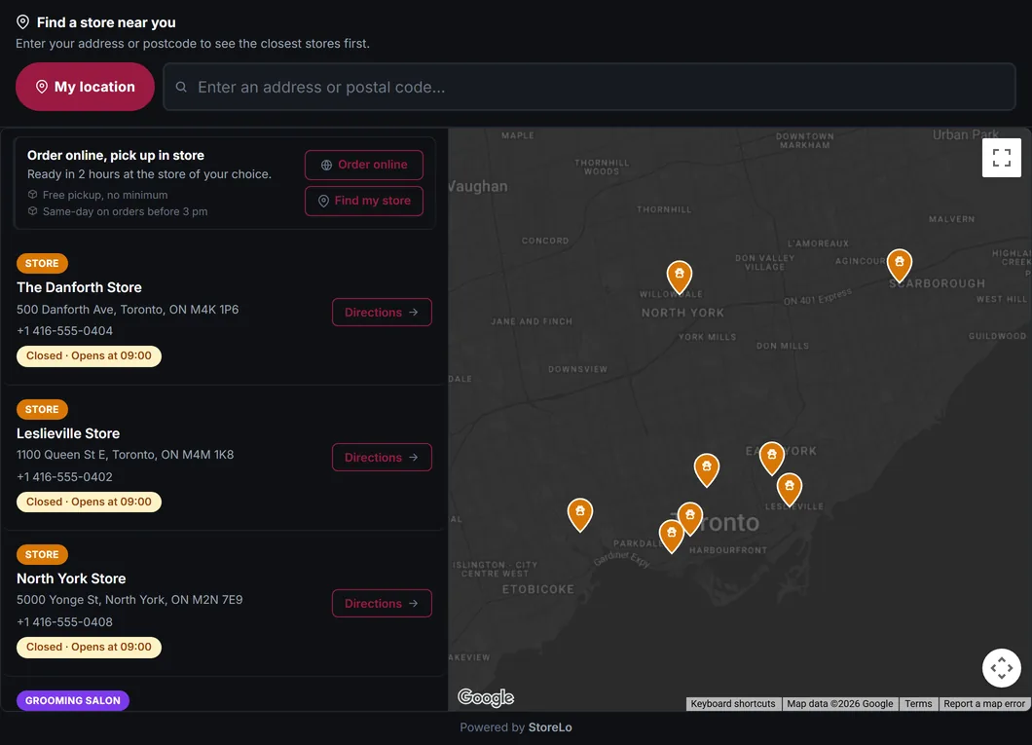Click the search magnifier icon in the address field
1032x745 pixels.
point(181,87)
